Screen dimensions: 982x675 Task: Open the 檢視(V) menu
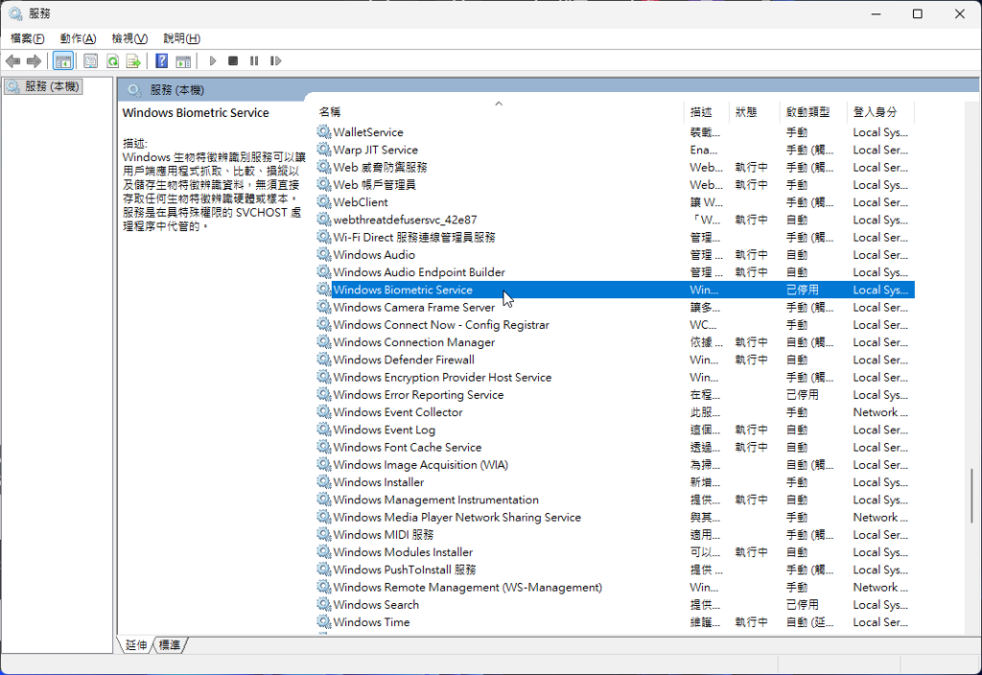[129, 38]
